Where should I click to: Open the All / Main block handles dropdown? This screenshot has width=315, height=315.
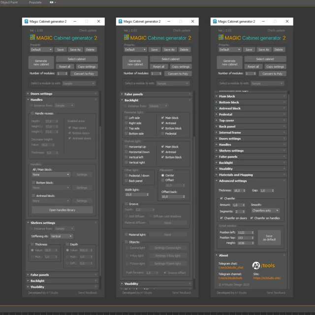(x=51, y=175)
